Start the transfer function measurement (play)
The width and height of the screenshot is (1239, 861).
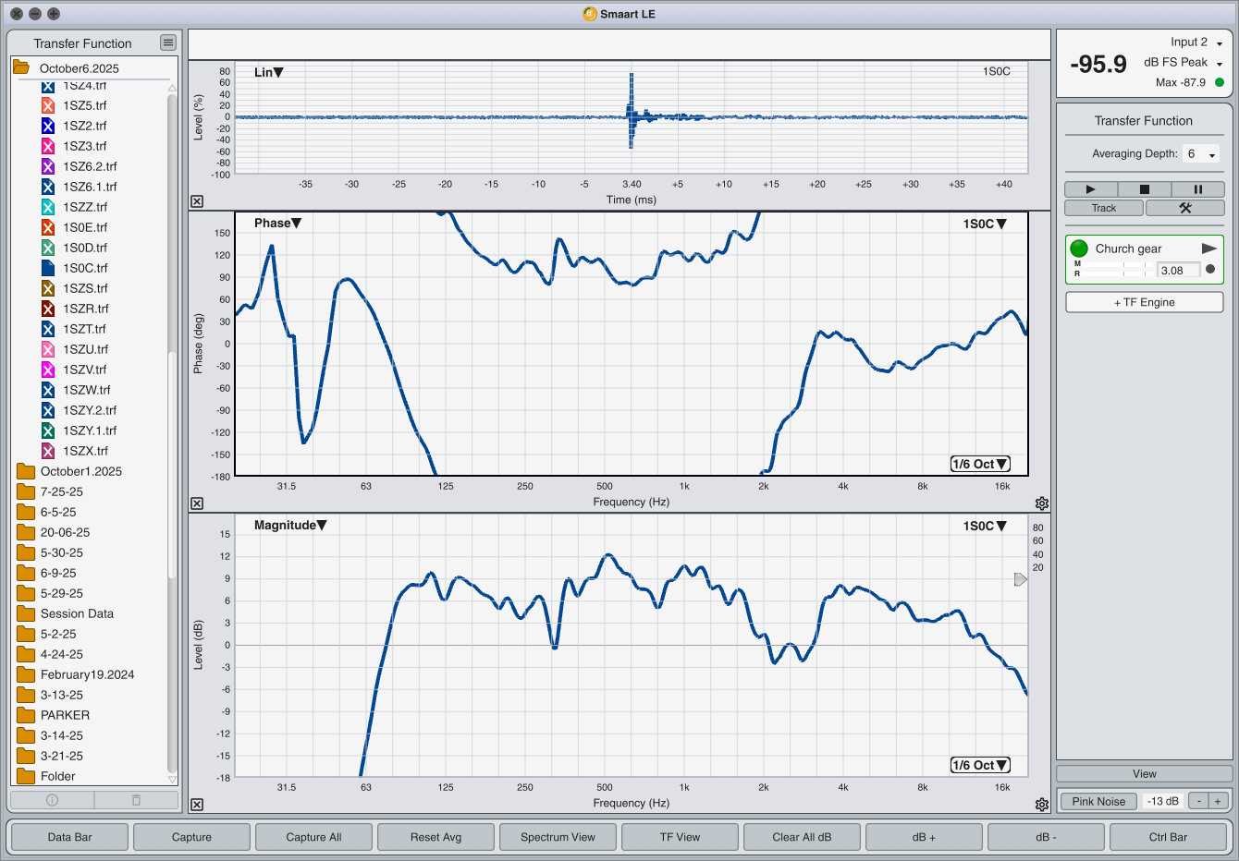[1091, 189]
